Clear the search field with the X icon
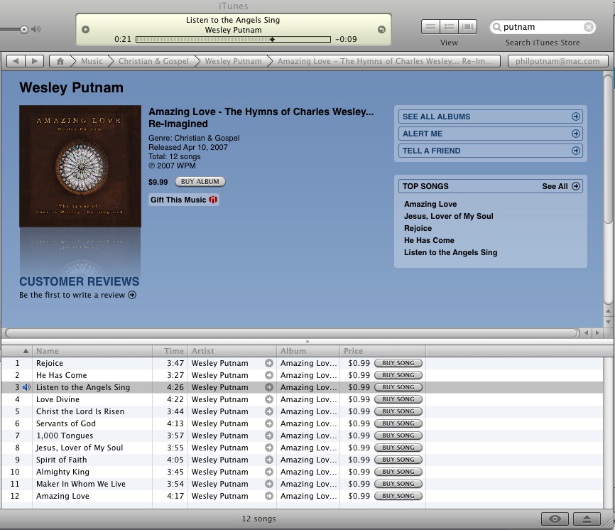The width and height of the screenshot is (615, 530). 589,27
